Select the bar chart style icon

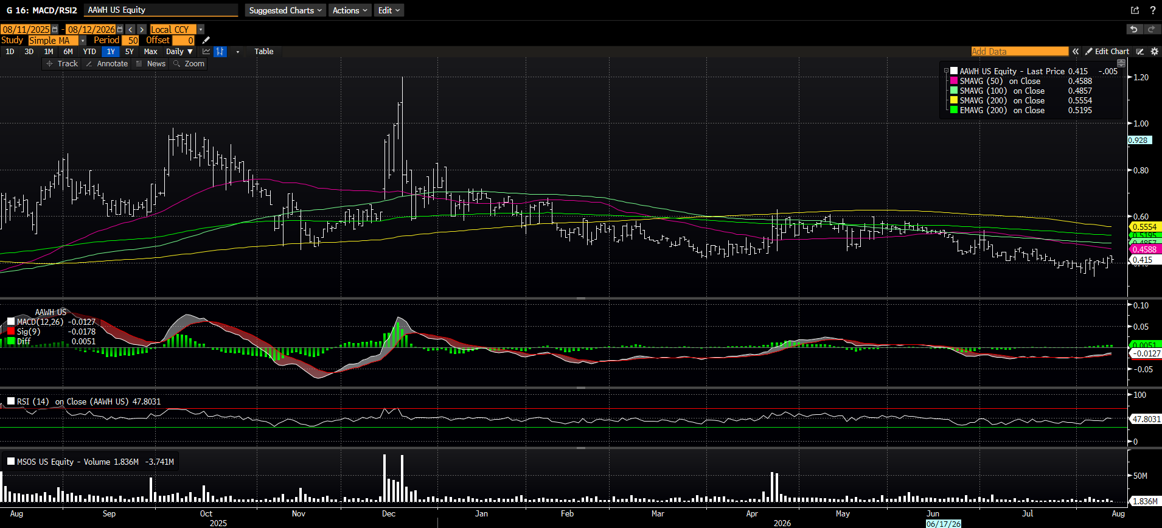click(220, 52)
